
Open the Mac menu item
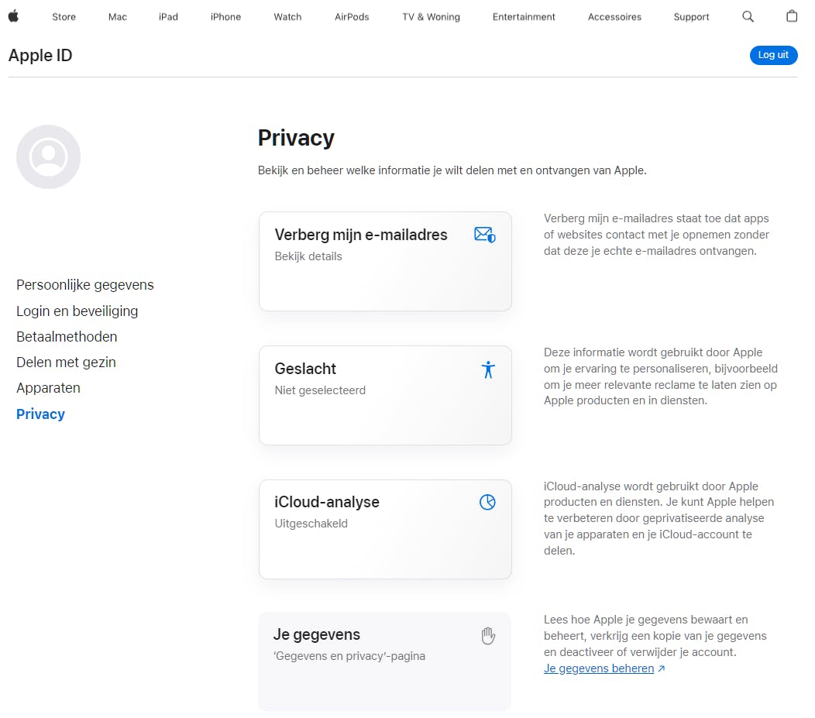pos(118,17)
